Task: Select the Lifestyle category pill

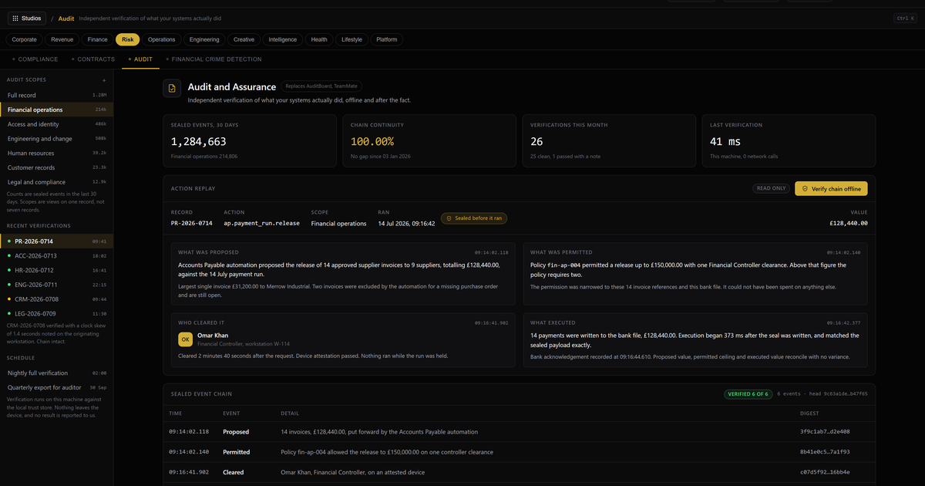Action: coord(352,39)
